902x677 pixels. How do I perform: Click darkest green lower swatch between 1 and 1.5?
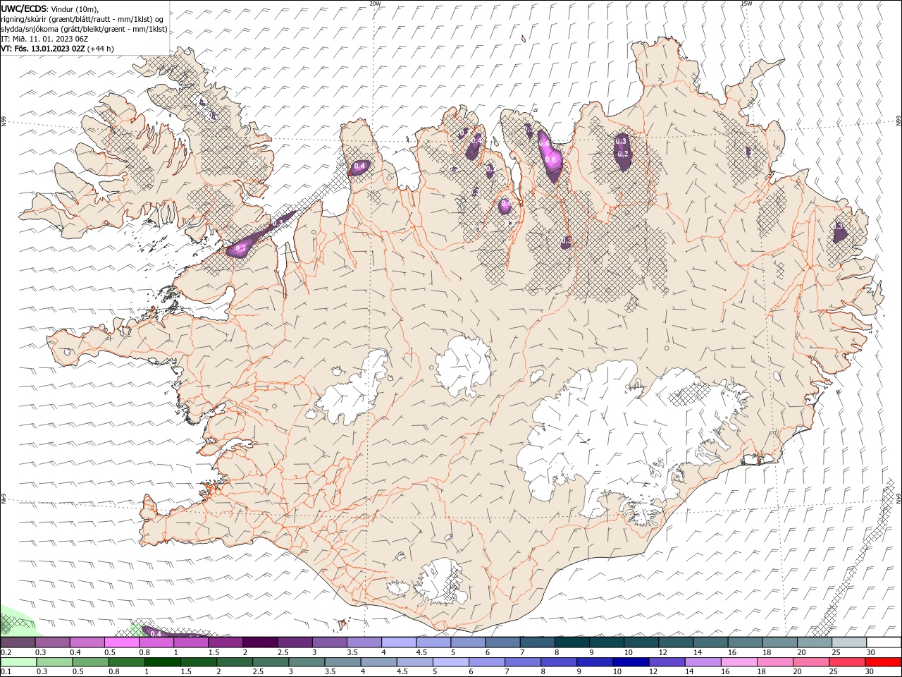162,662
